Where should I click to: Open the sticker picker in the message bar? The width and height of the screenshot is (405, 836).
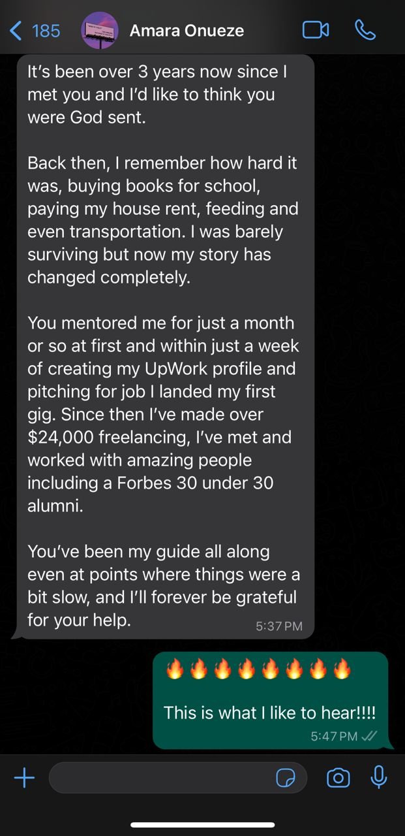pos(286,778)
